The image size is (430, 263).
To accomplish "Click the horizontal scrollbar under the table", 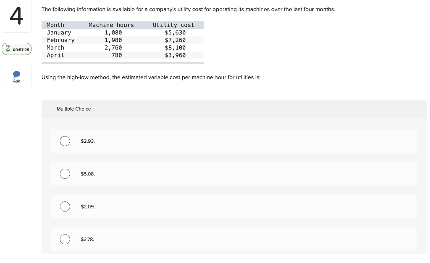I will pyautogui.click(x=123, y=63).
